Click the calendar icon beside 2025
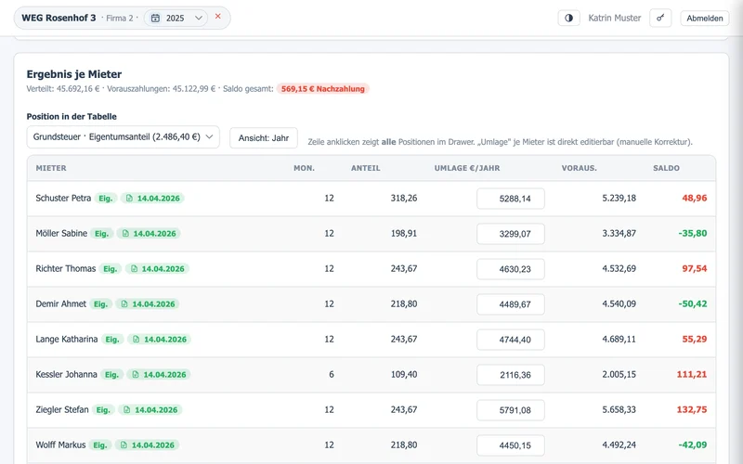This screenshot has width=743, height=464. [155, 18]
